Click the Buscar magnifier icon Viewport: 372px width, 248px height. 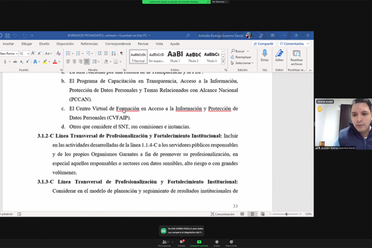click(233, 51)
